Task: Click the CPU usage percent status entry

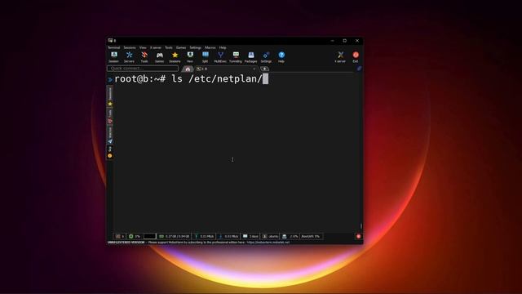Action: [x=135, y=236]
